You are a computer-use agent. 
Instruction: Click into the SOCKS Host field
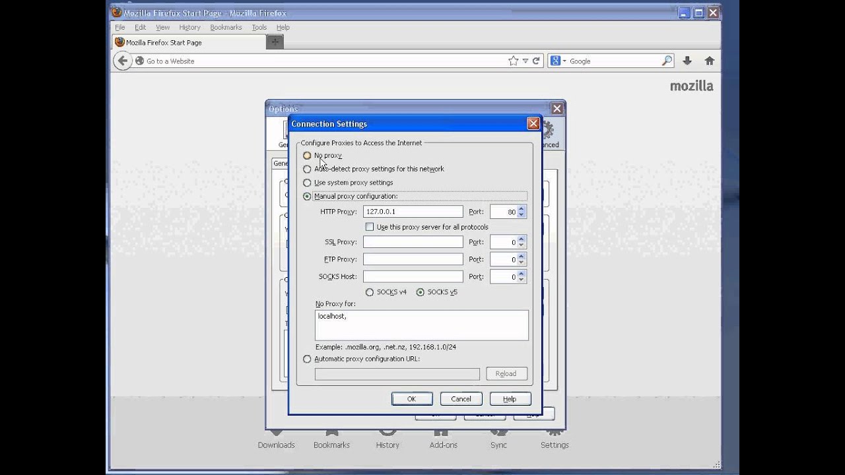pyautogui.click(x=413, y=276)
